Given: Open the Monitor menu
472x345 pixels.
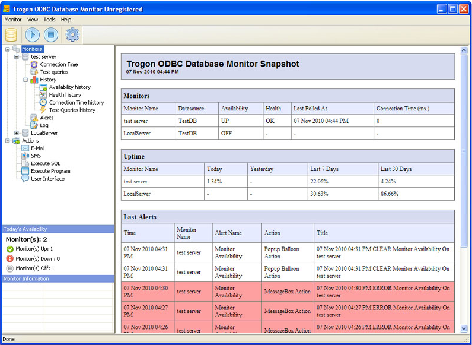Looking at the screenshot, I should [13, 20].
